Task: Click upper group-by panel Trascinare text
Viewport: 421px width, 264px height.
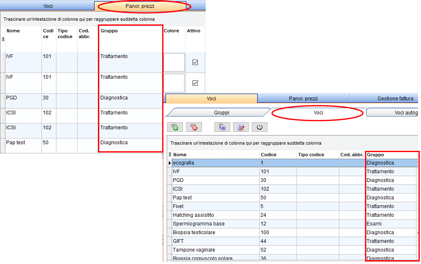Action: pos(79,19)
